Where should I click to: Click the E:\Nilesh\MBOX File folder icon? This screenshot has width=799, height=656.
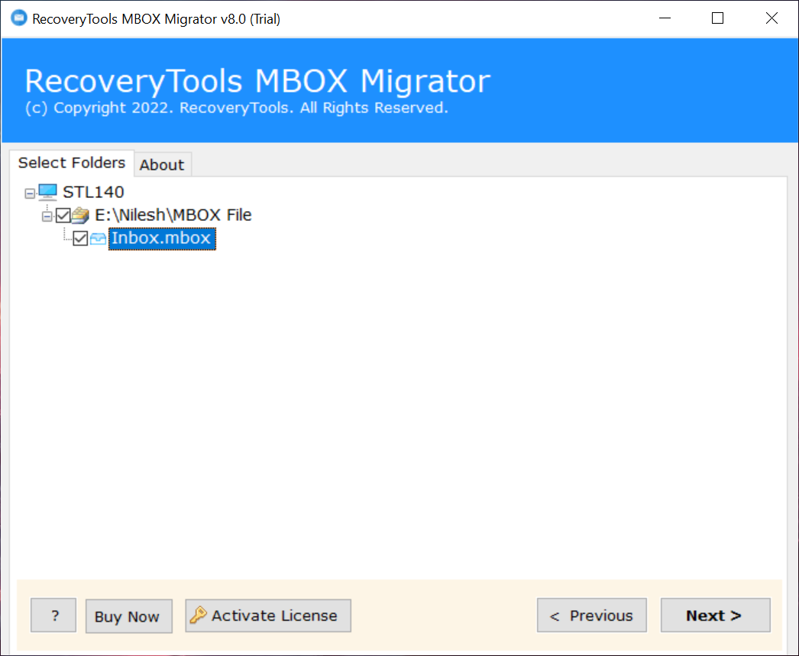click(x=80, y=216)
